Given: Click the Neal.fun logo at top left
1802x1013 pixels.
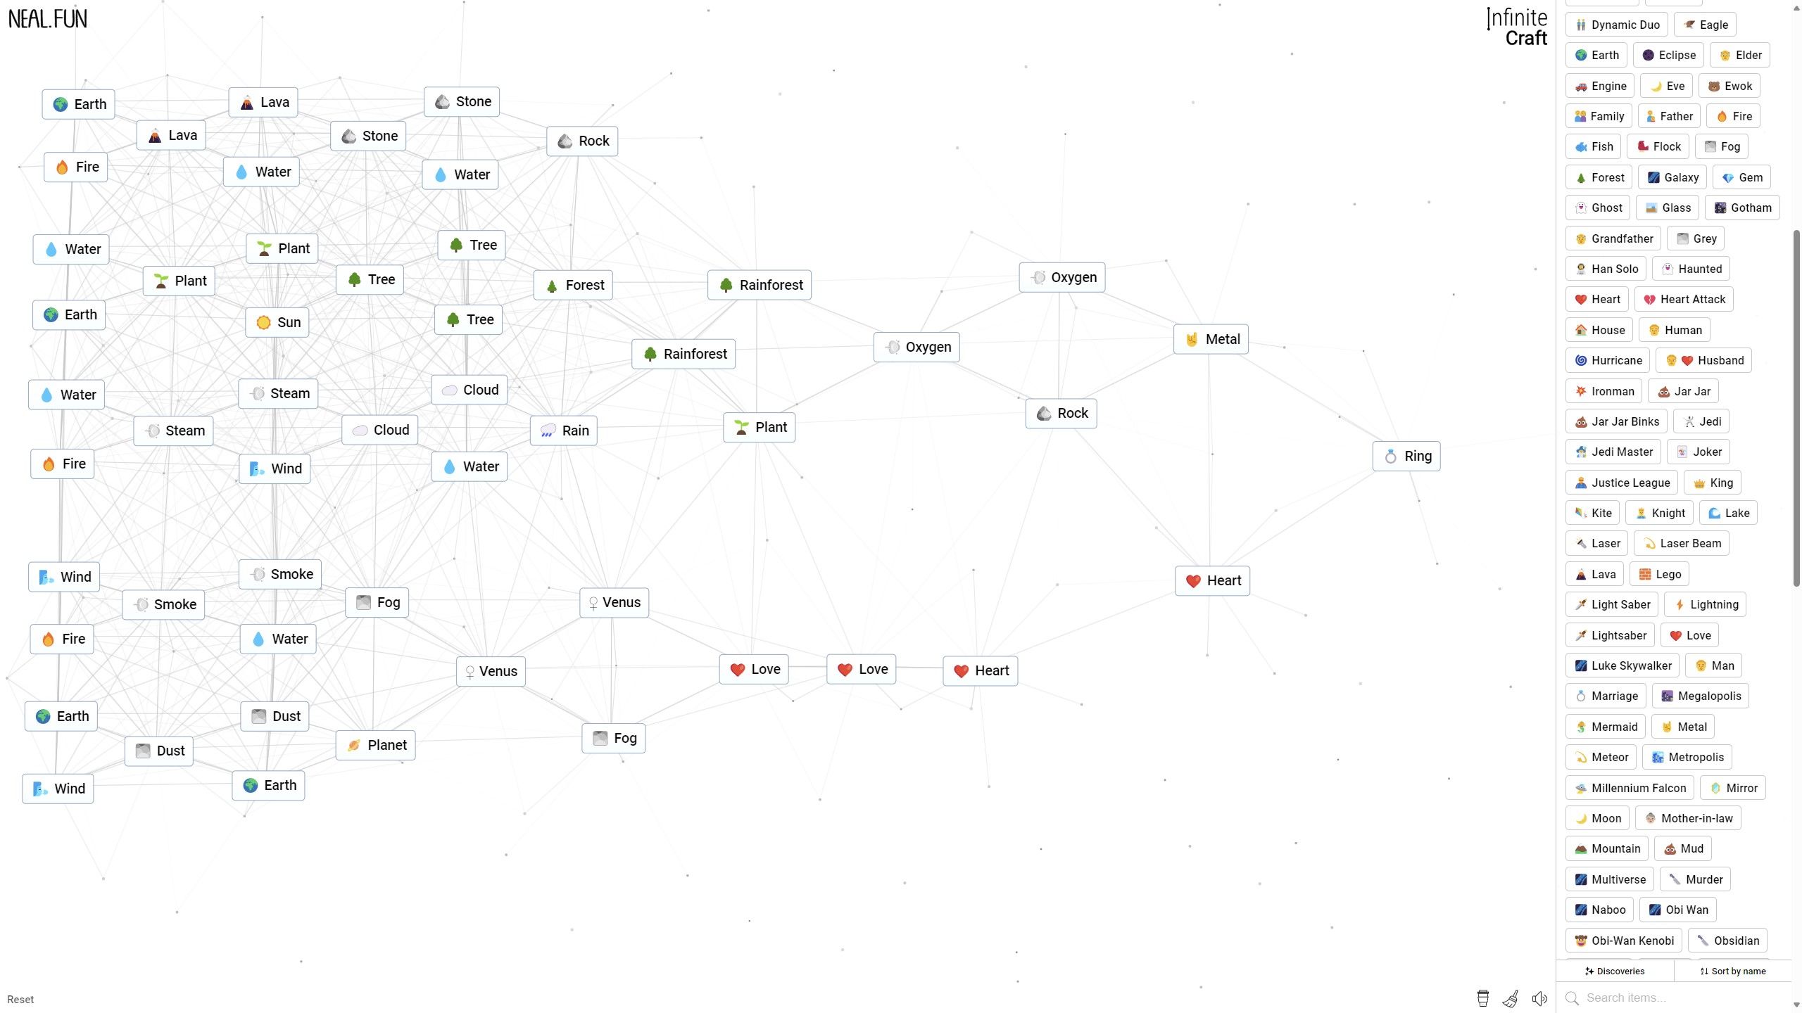Looking at the screenshot, I should tap(47, 18).
